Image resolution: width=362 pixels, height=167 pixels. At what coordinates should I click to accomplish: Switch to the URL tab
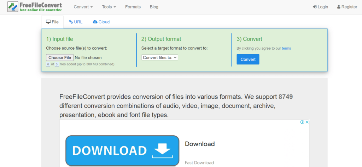(76, 22)
